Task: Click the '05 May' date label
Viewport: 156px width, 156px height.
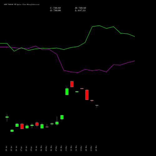Action: coord(46,148)
